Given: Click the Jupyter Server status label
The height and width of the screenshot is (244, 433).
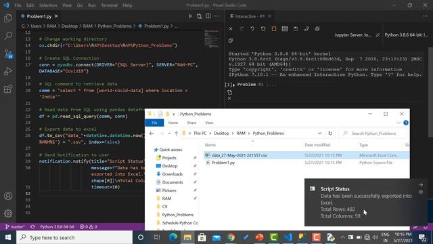Looking at the screenshot, I should click(353, 35).
